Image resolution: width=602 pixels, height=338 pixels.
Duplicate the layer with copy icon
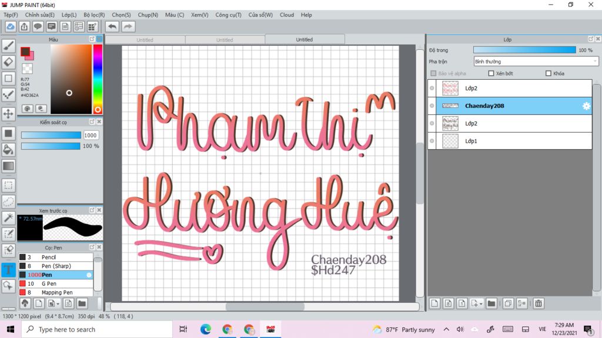pos(508,303)
